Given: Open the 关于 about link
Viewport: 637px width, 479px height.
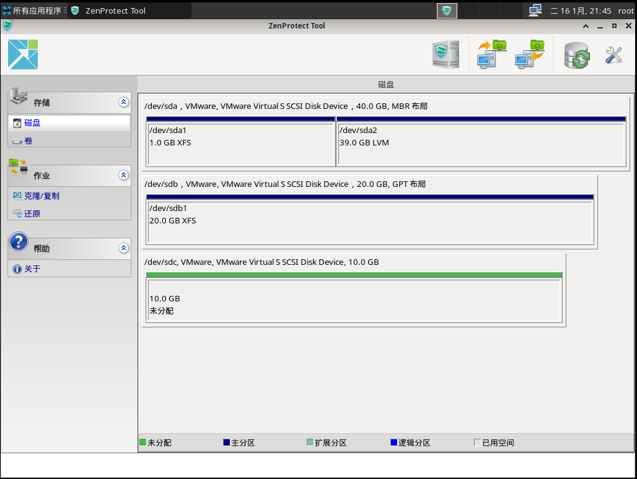Looking at the screenshot, I should (x=32, y=269).
